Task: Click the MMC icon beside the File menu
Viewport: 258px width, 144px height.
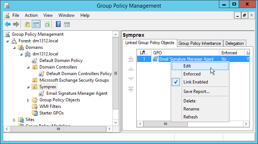Action: coord(7,15)
